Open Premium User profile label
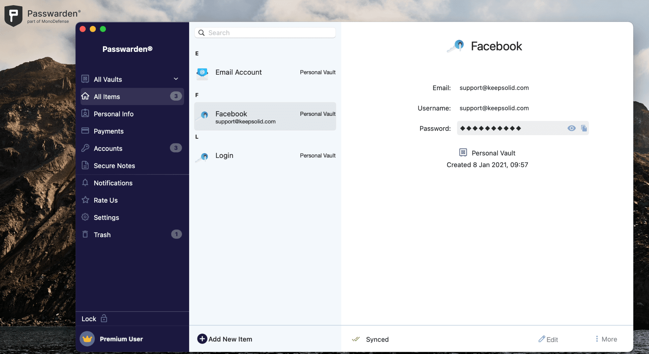The width and height of the screenshot is (649, 354). 121,339
